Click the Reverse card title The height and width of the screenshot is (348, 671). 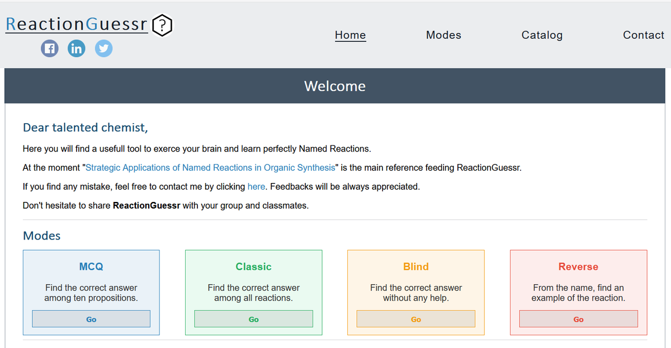(578, 267)
